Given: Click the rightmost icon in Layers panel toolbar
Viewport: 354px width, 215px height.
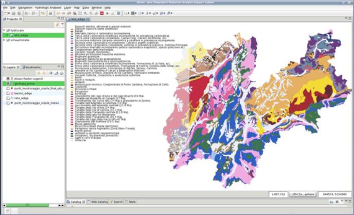Looking at the screenshot, I should [x=61, y=73].
